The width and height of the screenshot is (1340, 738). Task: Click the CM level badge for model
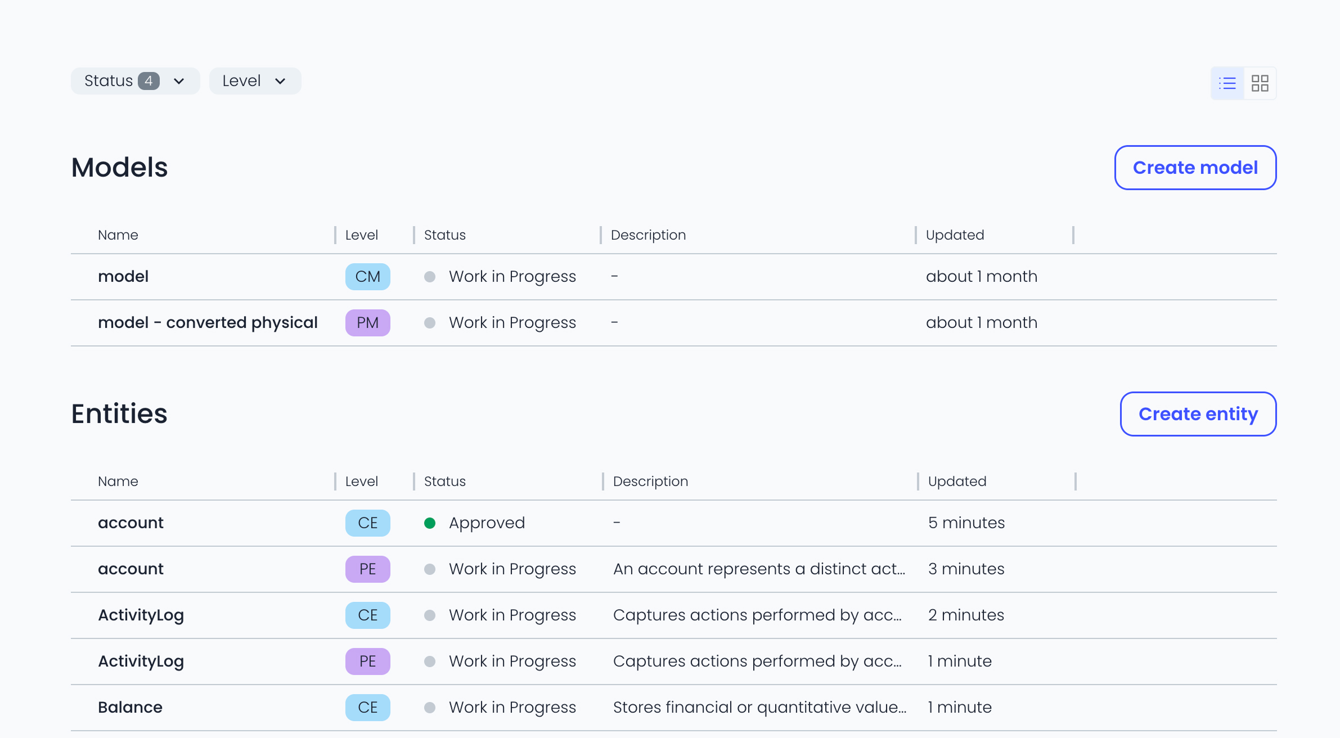click(367, 277)
